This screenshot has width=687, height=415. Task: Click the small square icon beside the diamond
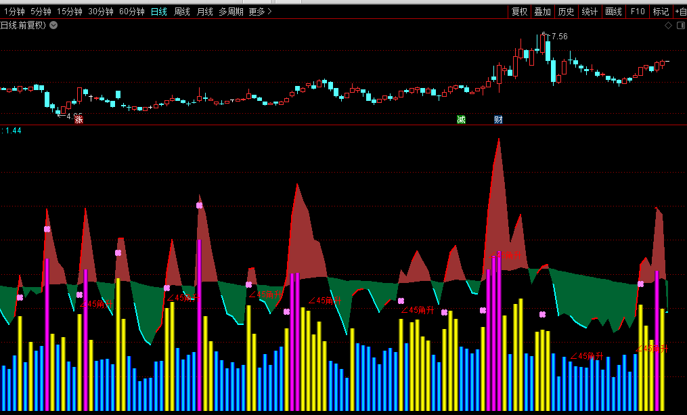coord(680,26)
